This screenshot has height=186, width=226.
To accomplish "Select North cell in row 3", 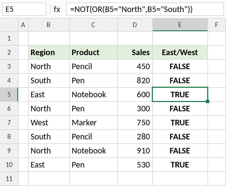I will 49,66.
